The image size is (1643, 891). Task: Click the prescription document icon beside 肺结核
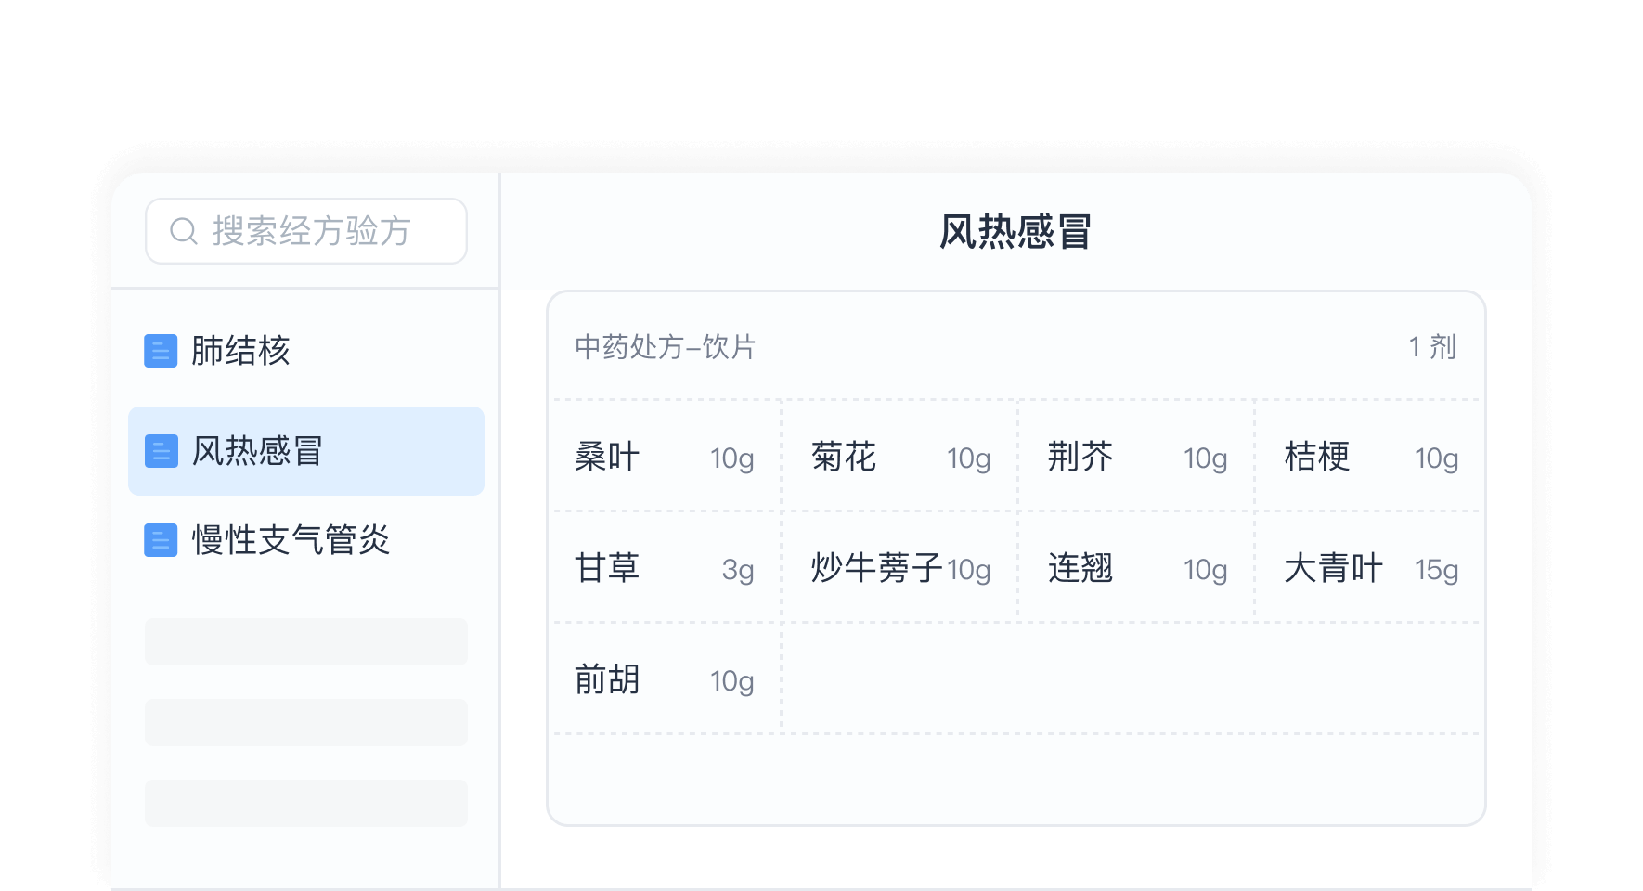(x=162, y=352)
